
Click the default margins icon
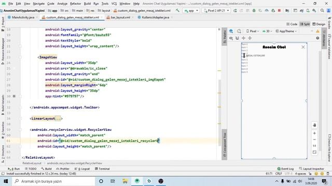pyautogui.click(x=243, y=38)
